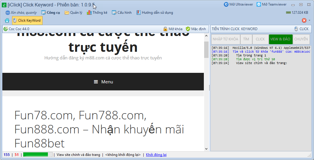314x160 pixels.
Task: Open the Menu hamburger in the webpage
Action: (x=103, y=82)
